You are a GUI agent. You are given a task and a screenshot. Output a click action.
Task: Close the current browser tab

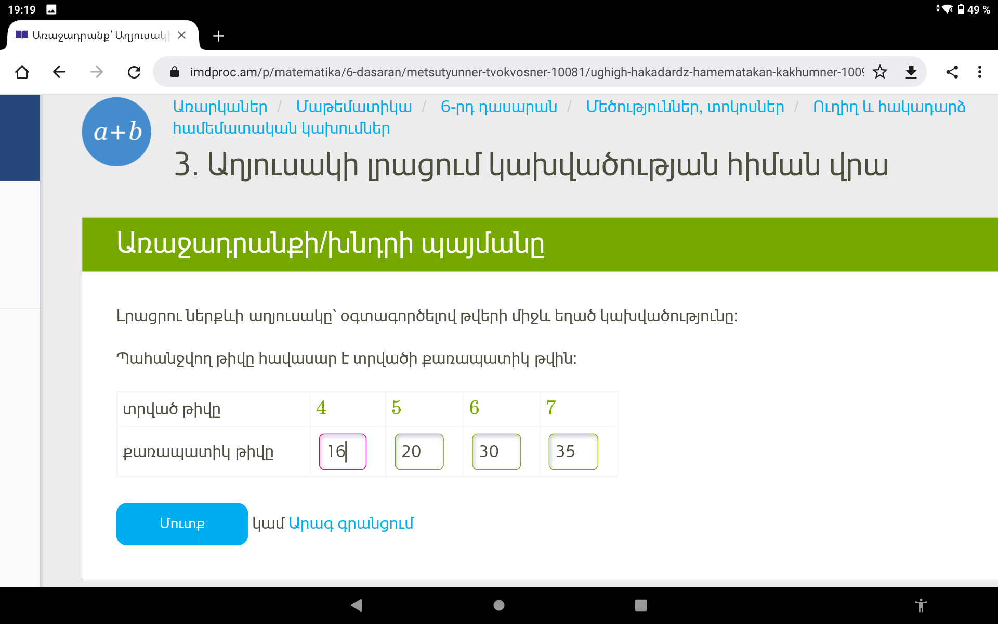tap(181, 35)
